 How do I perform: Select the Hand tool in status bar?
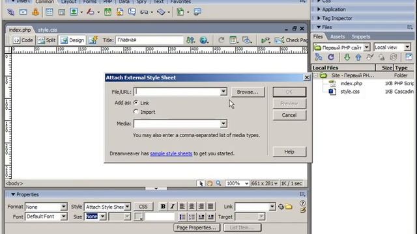pyautogui.click(x=210, y=183)
